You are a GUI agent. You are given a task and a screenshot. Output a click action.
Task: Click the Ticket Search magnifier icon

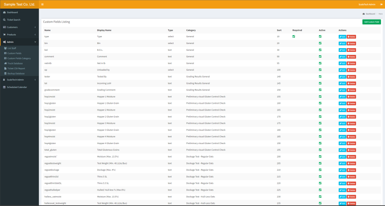4,20
